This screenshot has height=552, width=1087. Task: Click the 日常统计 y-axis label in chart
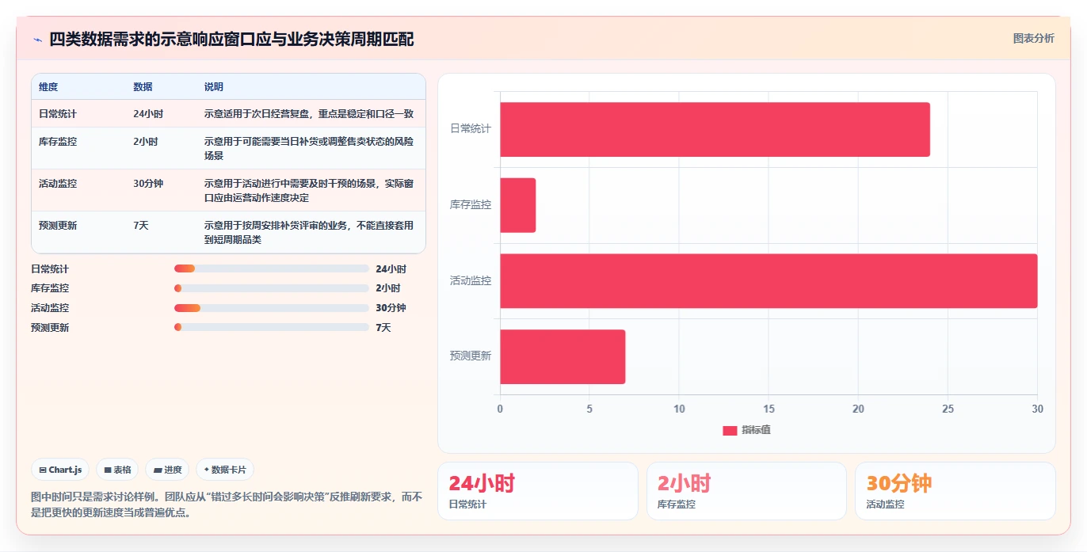[471, 128]
